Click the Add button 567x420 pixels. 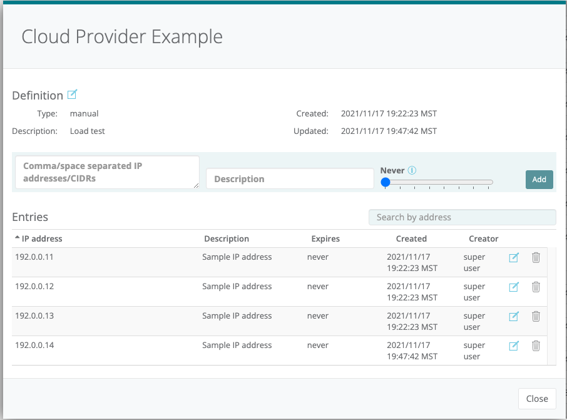(539, 179)
